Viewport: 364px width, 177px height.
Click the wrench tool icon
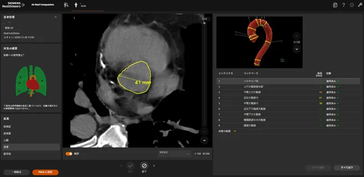(x=360, y=5)
